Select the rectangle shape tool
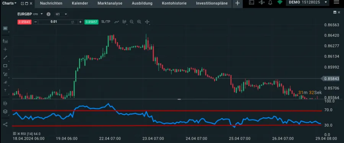Viewport: 344px width, 143px height. tap(5, 66)
